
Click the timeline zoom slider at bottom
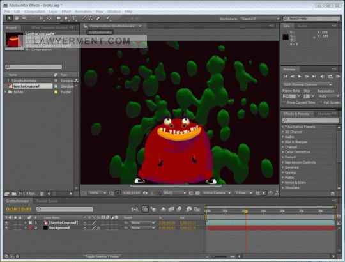(220, 256)
